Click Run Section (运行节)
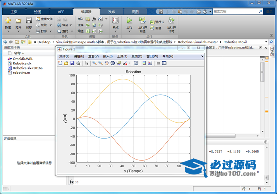Screen dimensions: 277x194 coord(157,22)
